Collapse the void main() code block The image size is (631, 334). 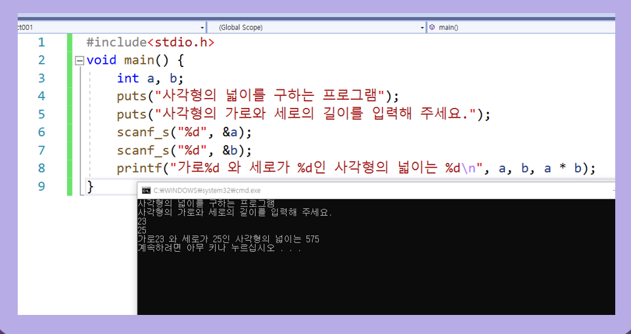(80, 60)
